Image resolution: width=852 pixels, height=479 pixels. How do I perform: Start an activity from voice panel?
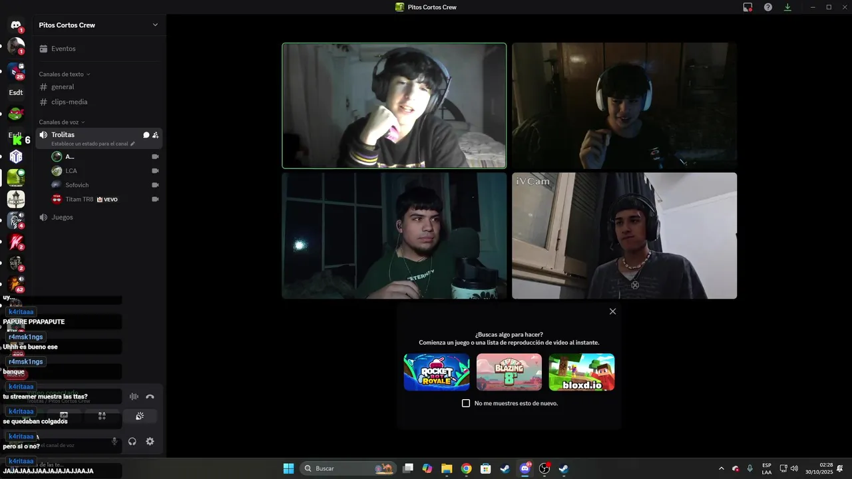pyautogui.click(x=102, y=416)
